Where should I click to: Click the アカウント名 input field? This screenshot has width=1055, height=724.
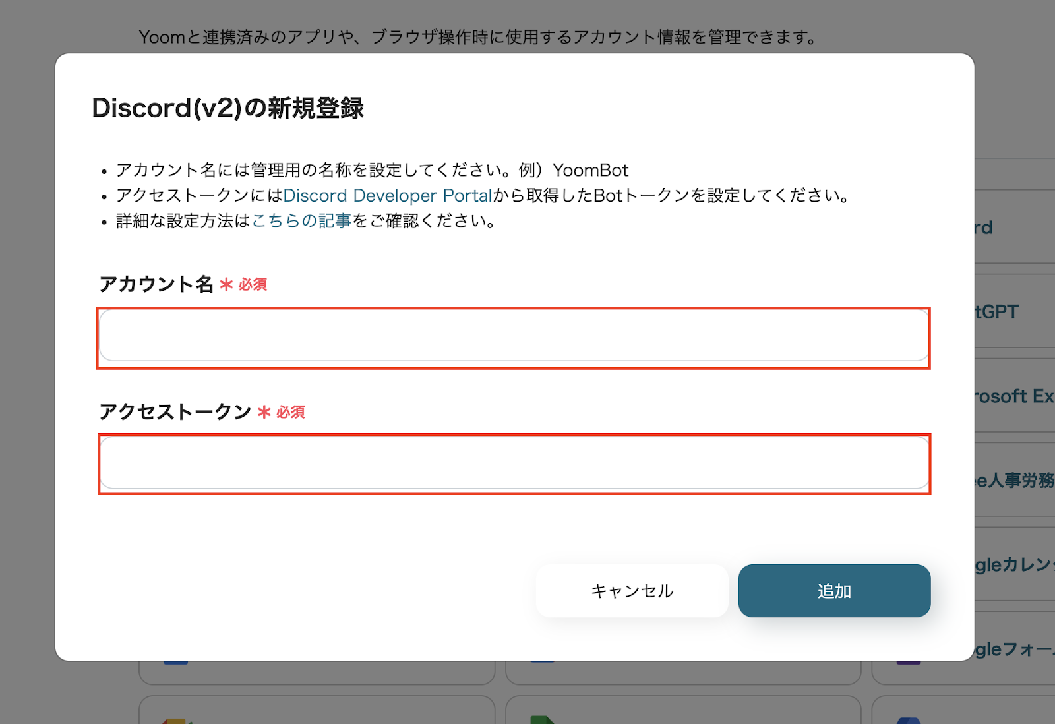pos(514,336)
